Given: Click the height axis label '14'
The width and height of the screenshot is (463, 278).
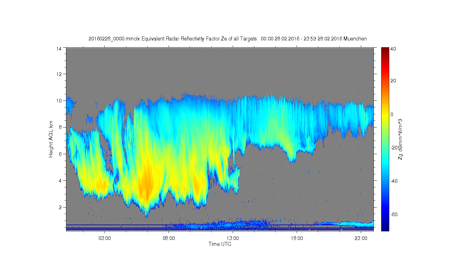Looking at the screenshot, I should coord(59,48).
